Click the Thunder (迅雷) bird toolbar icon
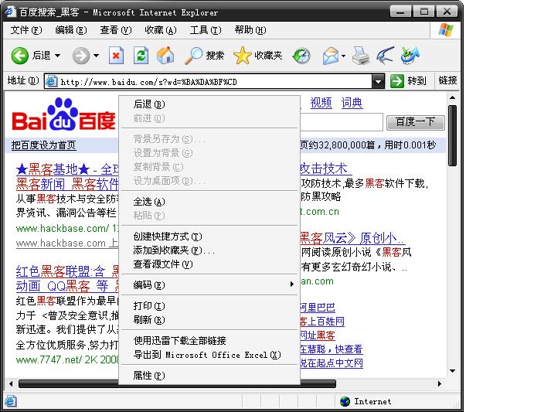534x412 pixels. pyautogui.click(x=385, y=56)
